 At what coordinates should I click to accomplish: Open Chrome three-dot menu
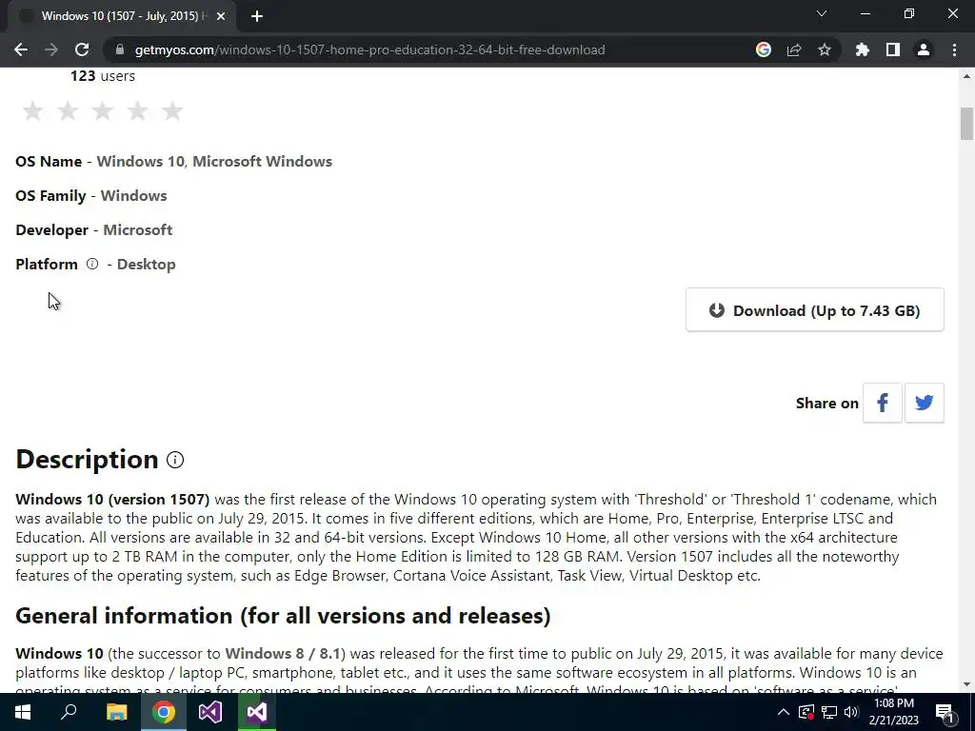coord(954,49)
